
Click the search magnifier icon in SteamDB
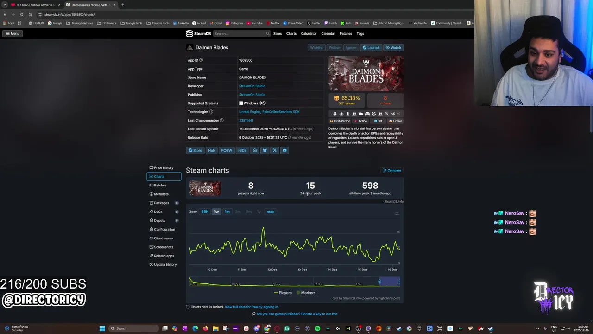[x=267, y=33]
